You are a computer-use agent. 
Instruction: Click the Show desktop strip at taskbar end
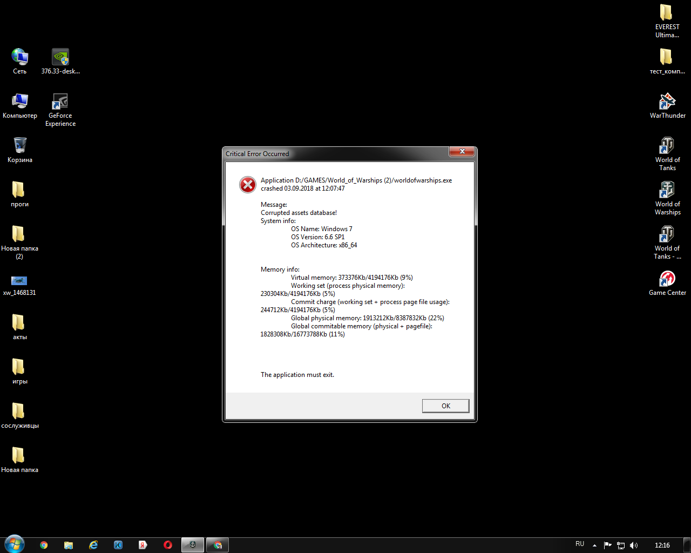[x=687, y=545]
